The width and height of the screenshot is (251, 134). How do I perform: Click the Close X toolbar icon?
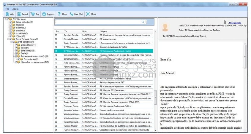[x=88, y=14]
